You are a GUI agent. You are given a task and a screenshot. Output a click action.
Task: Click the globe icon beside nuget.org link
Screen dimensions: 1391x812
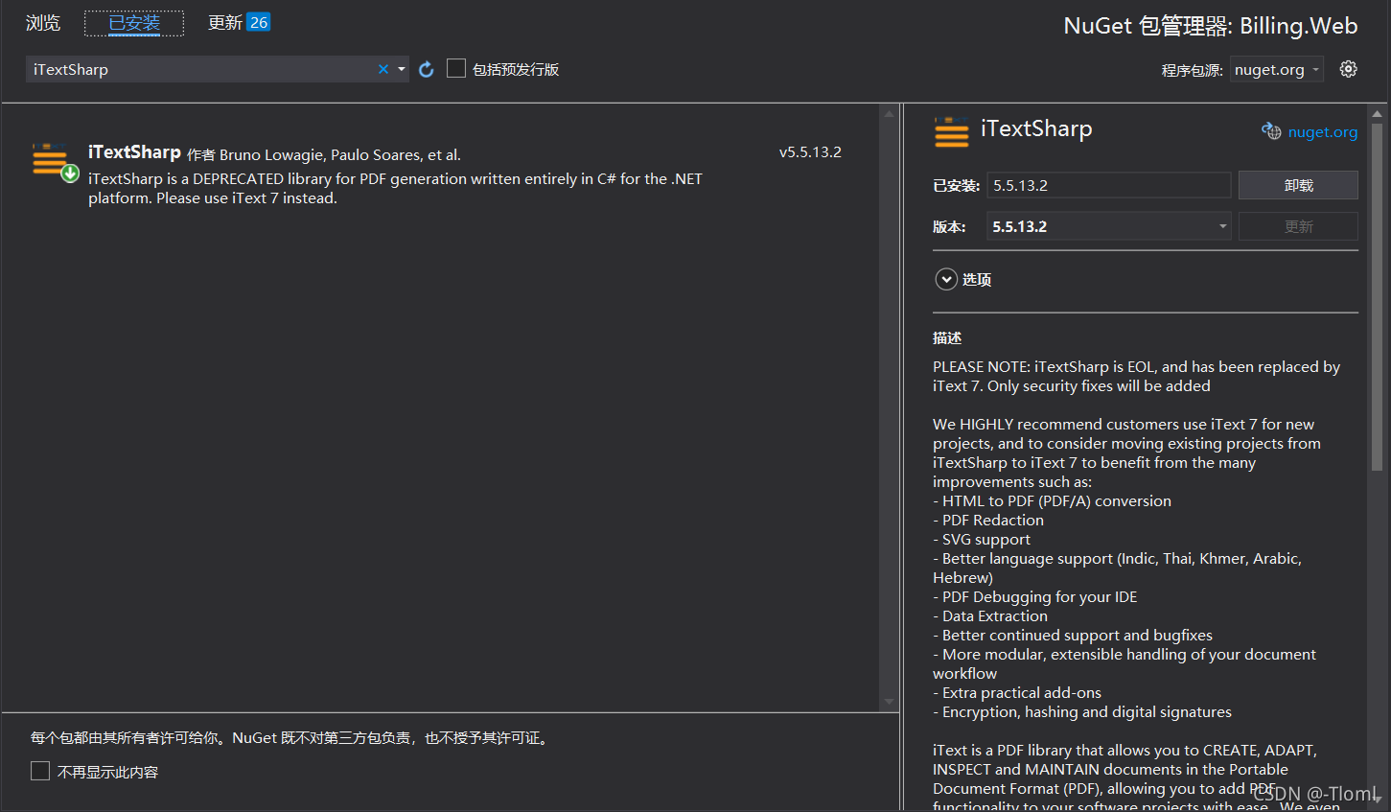coord(1271,131)
